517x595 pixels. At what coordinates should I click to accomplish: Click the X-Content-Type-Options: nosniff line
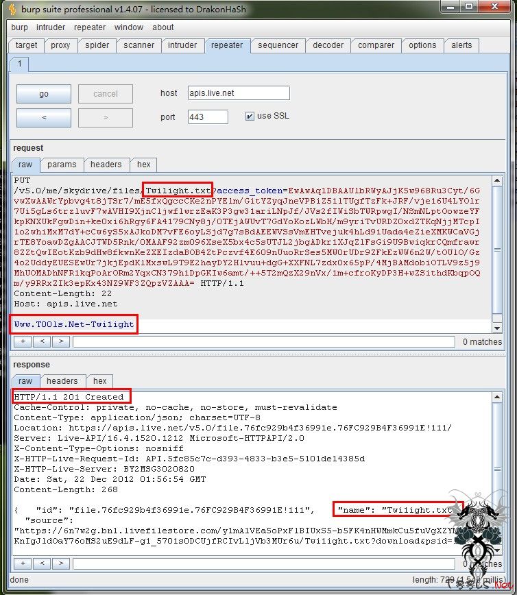[99, 448]
